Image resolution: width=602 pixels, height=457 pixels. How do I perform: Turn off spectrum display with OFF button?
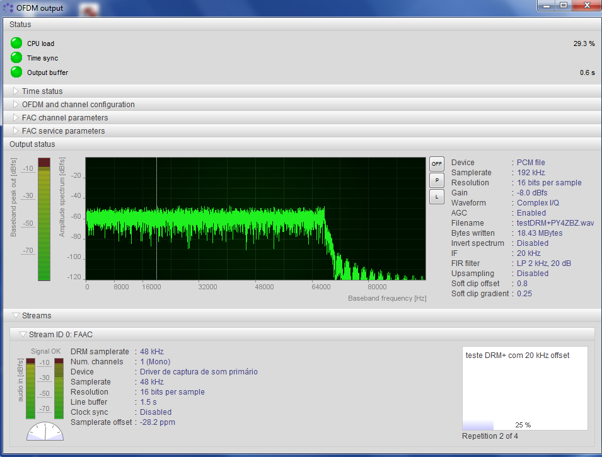tap(436, 164)
